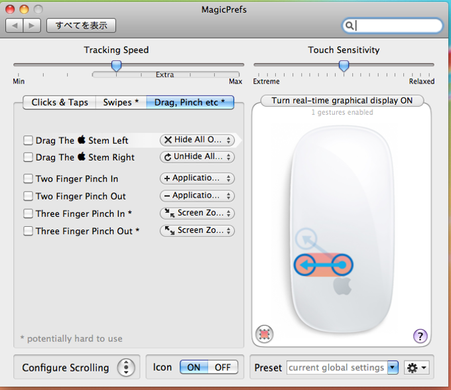Viewport: 451px width, 390px height.
Task: Click the current global settings preset field
Action: click(x=337, y=367)
